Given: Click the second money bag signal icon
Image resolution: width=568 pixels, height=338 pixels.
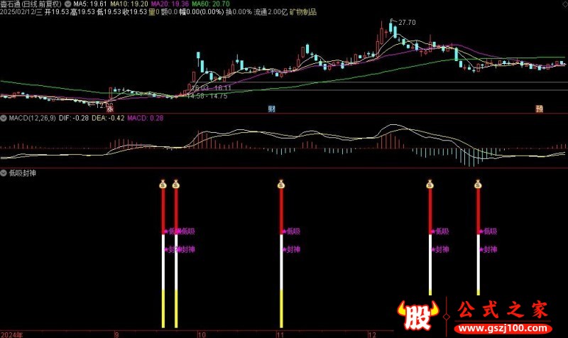Looking at the screenshot, I should pos(175,184).
